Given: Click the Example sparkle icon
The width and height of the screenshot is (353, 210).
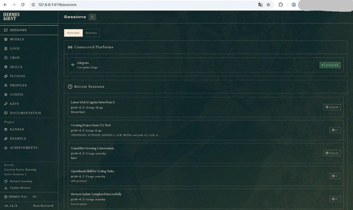Looking at the screenshot, I should pos(6,139).
